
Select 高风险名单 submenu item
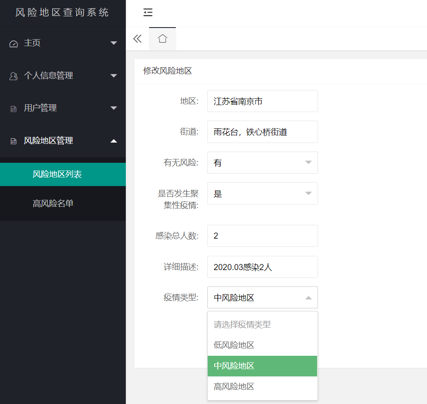[63, 203]
